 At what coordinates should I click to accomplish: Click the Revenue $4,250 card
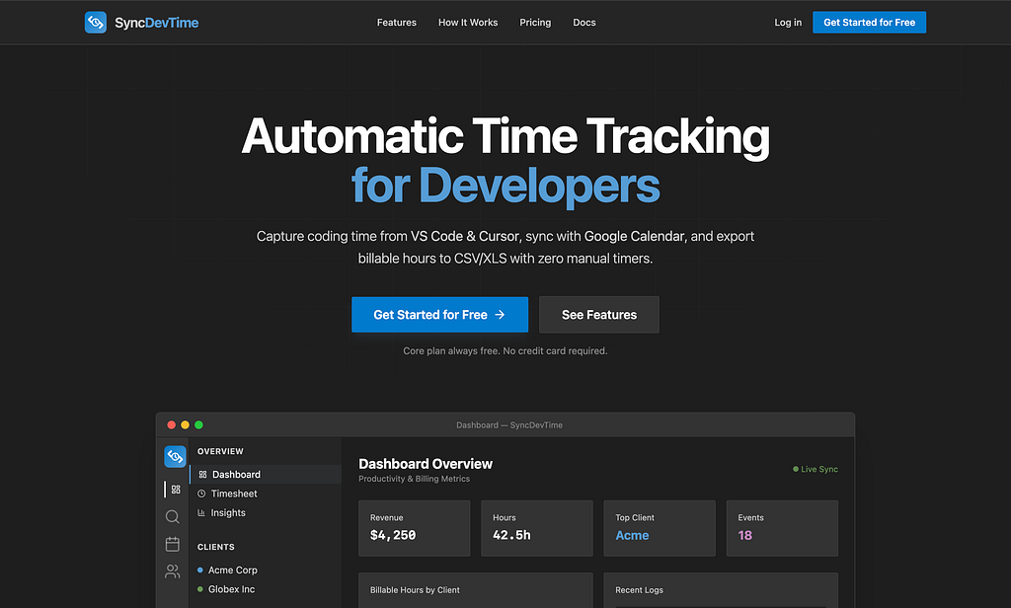[415, 528]
